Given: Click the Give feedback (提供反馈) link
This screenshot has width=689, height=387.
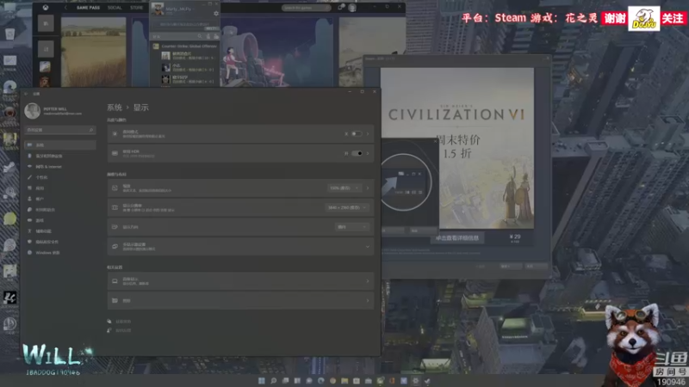Looking at the screenshot, I should [x=123, y=330].
